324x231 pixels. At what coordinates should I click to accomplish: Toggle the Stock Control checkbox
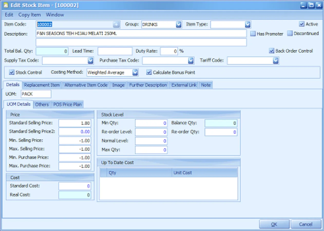click(12, 72)
